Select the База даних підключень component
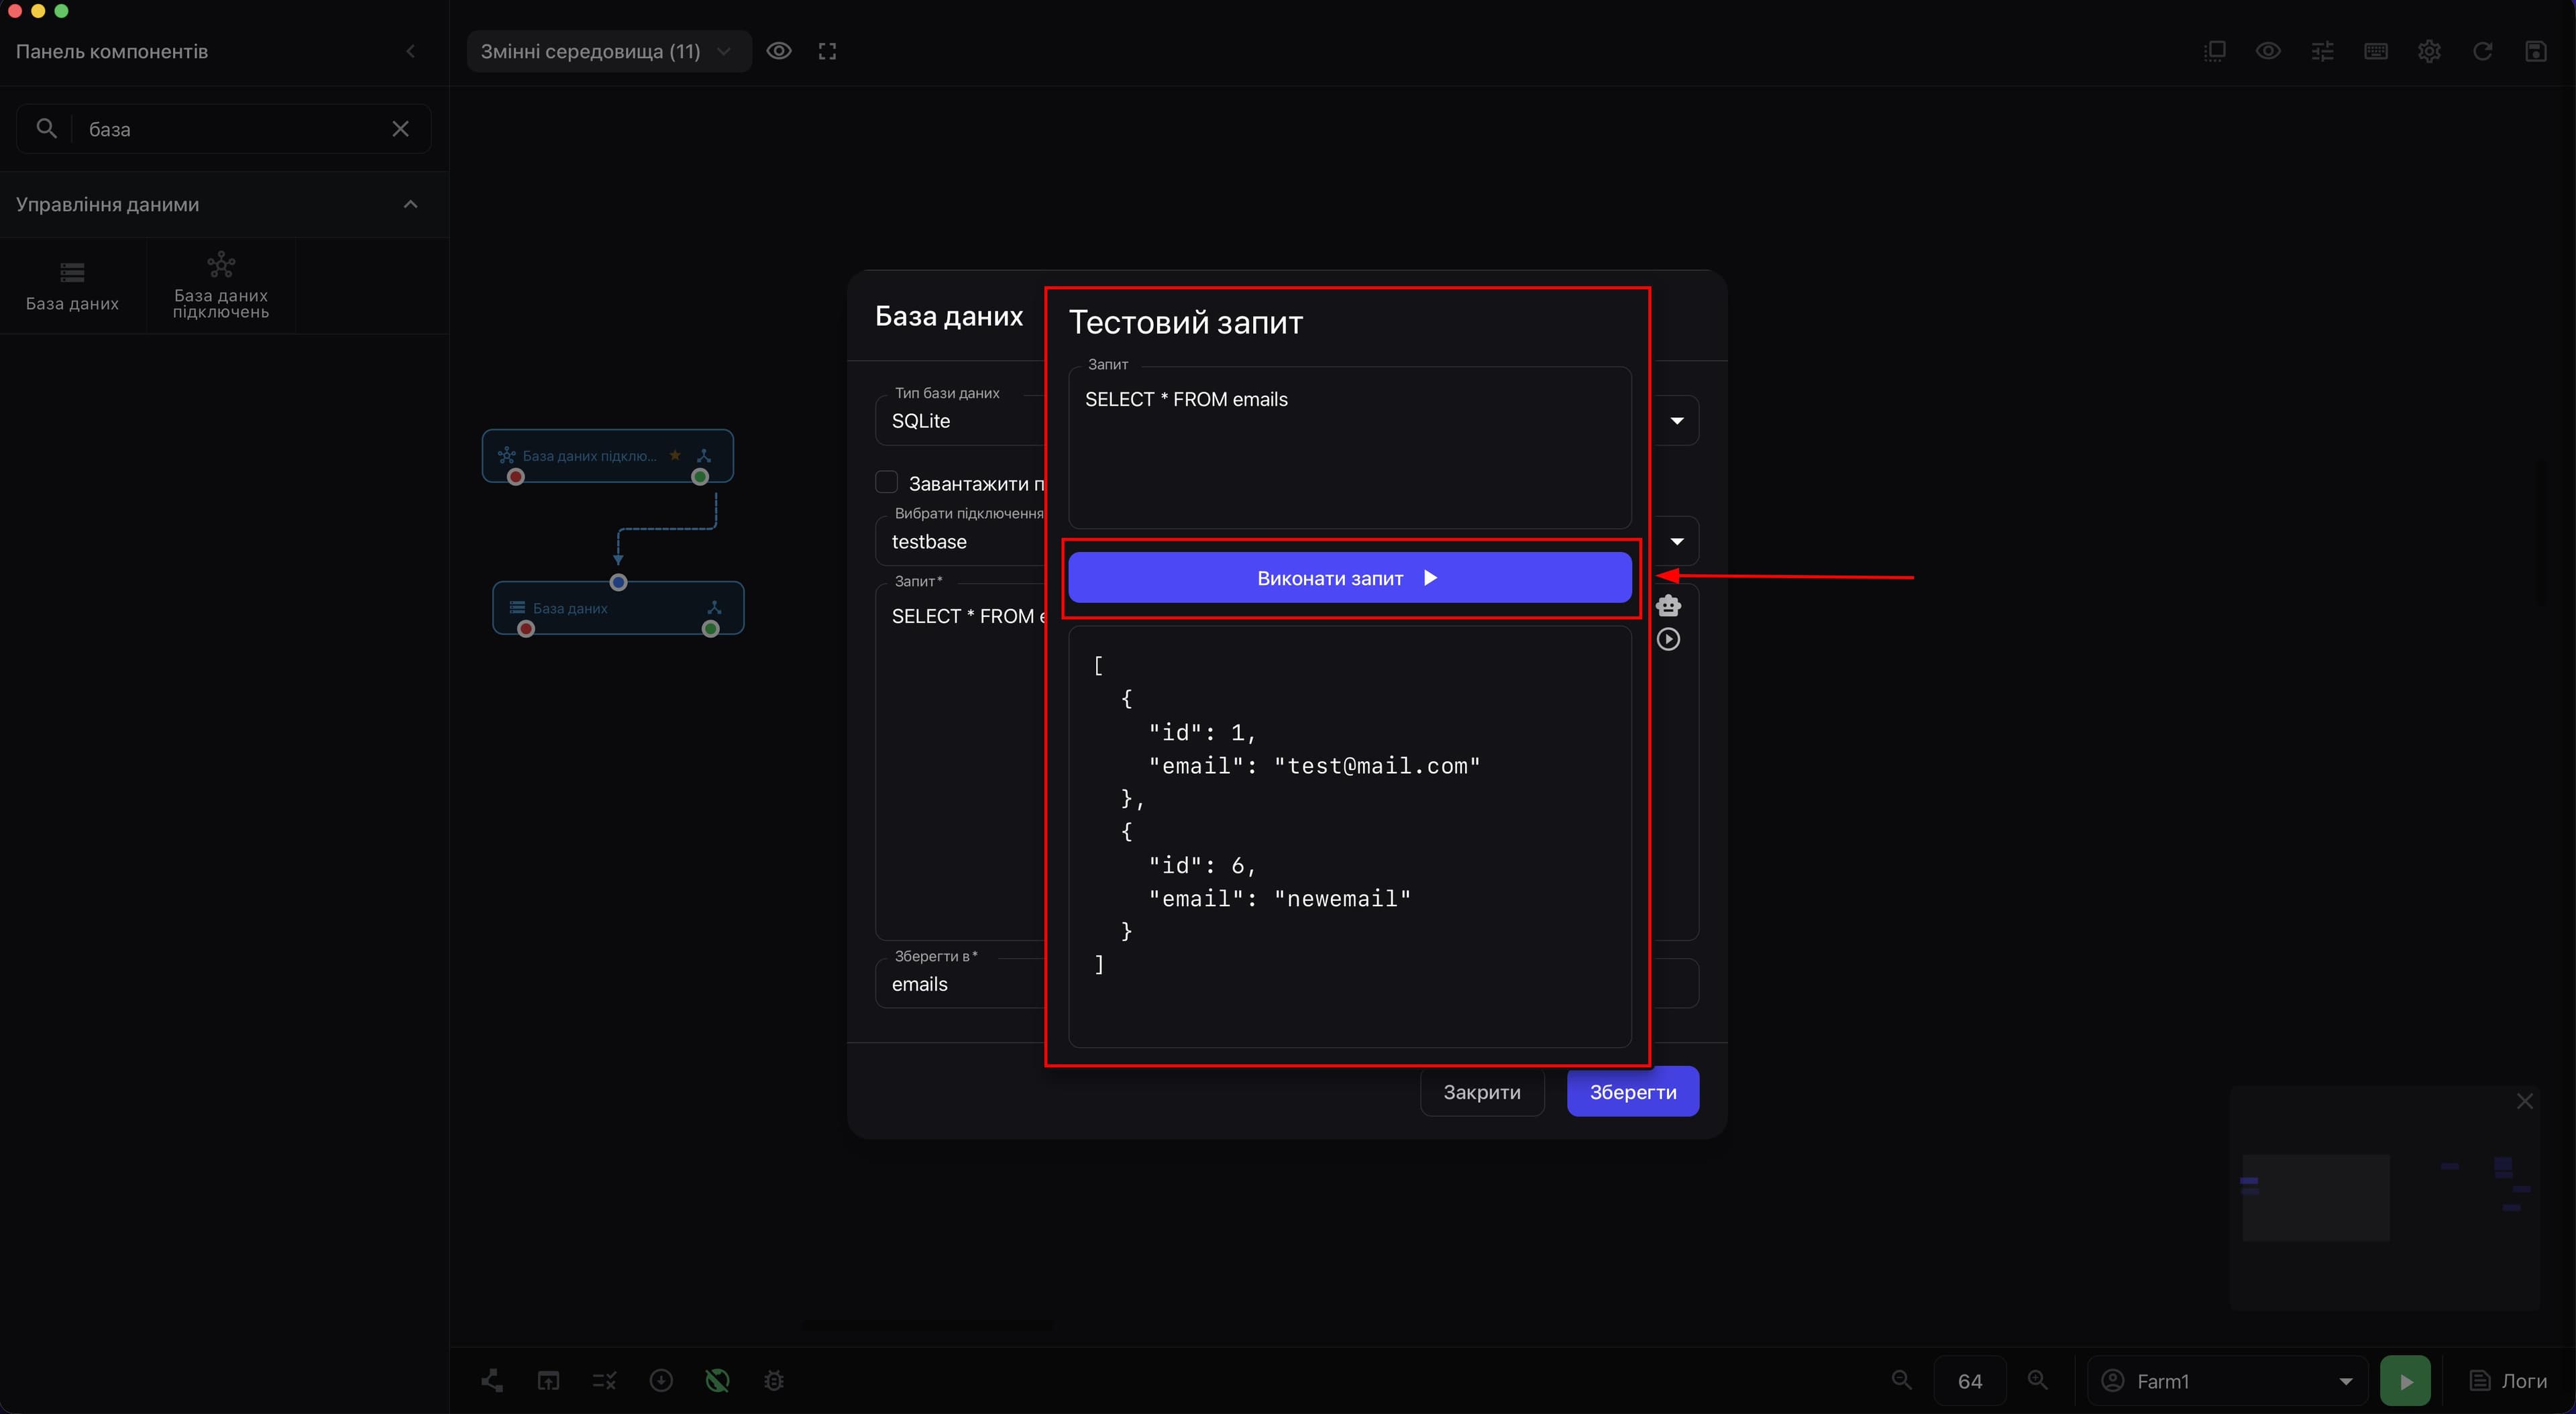2576x1414 pixels. [221, 286]
